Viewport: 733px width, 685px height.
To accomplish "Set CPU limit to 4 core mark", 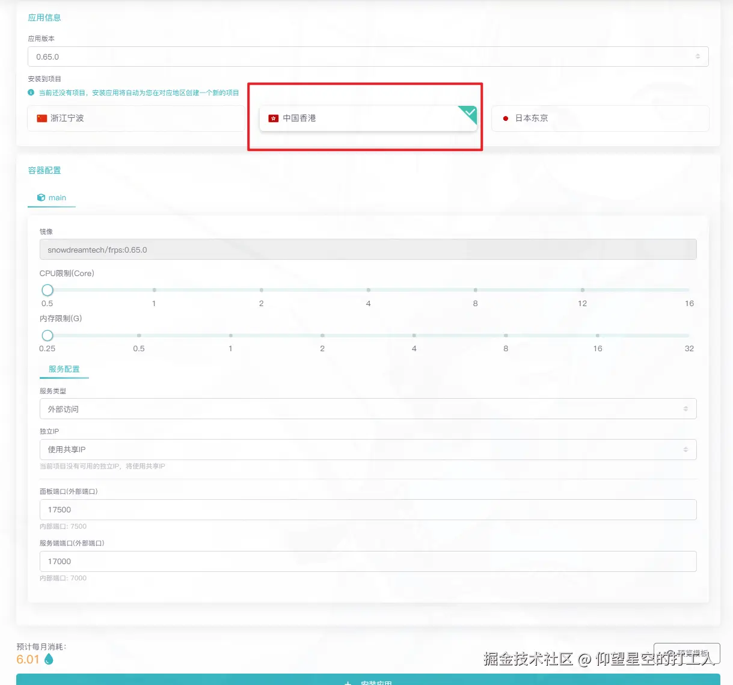I will 369,290.
